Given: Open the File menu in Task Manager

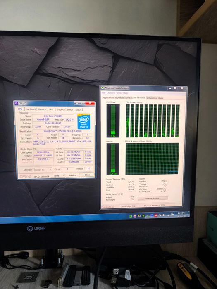Looking at the screenshot, I should point(103,93).
